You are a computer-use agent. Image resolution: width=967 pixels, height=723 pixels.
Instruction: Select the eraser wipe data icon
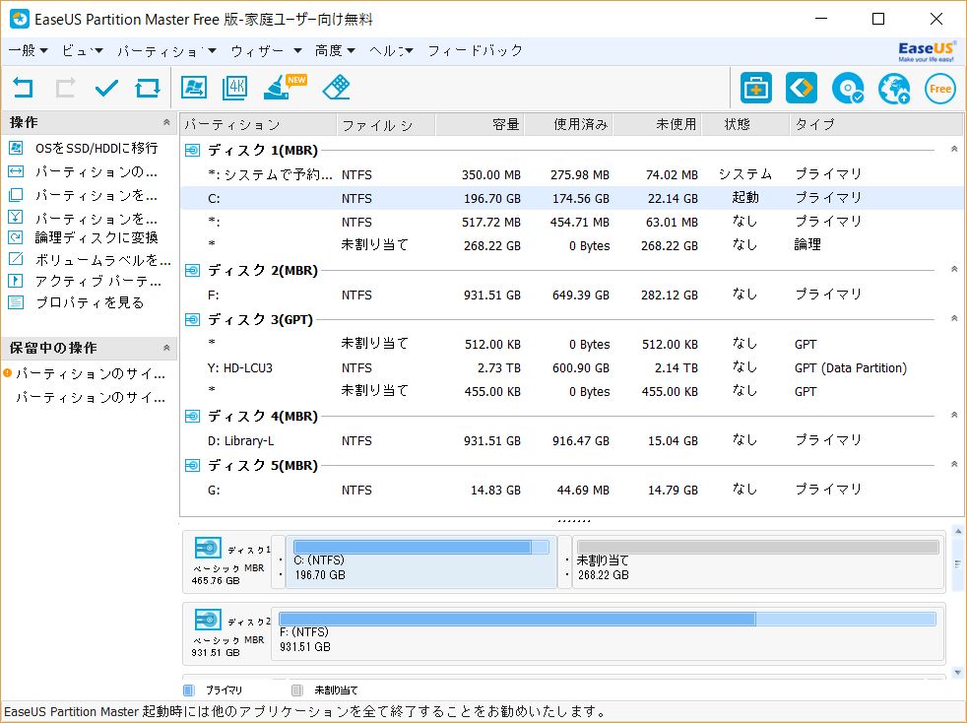point(336,89)
